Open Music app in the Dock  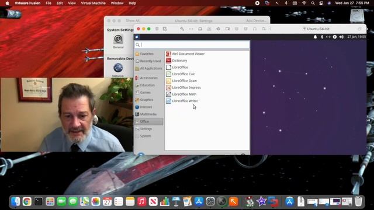[141, 202]
